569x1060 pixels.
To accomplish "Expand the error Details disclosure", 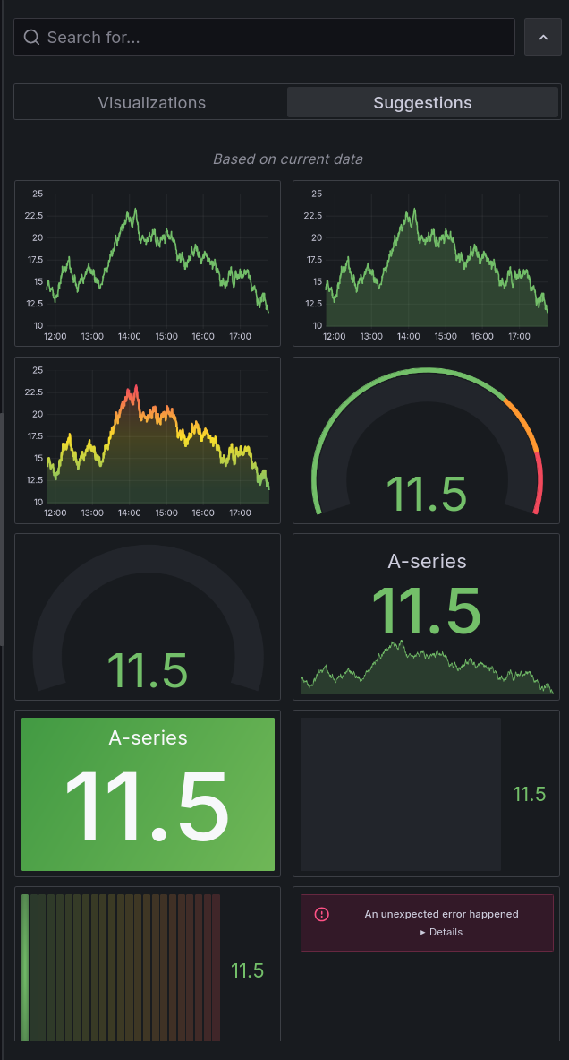I will pyautogui.click(x=441, y=932).
